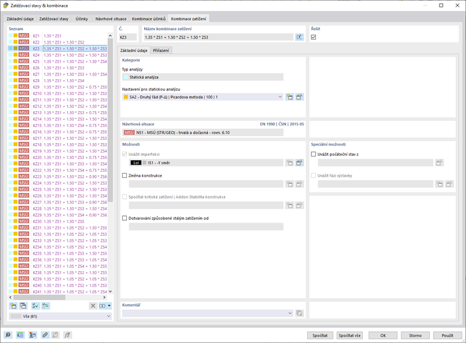Switch to the Zatěžovací stavy tab
The image size is (466, 343).
point(54,19)
